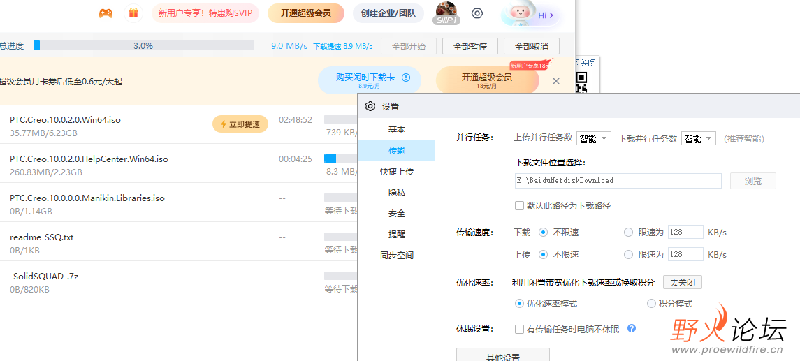
Task: Click the info icon on 购买闲时下载卡
Action: tap(406, 78)
